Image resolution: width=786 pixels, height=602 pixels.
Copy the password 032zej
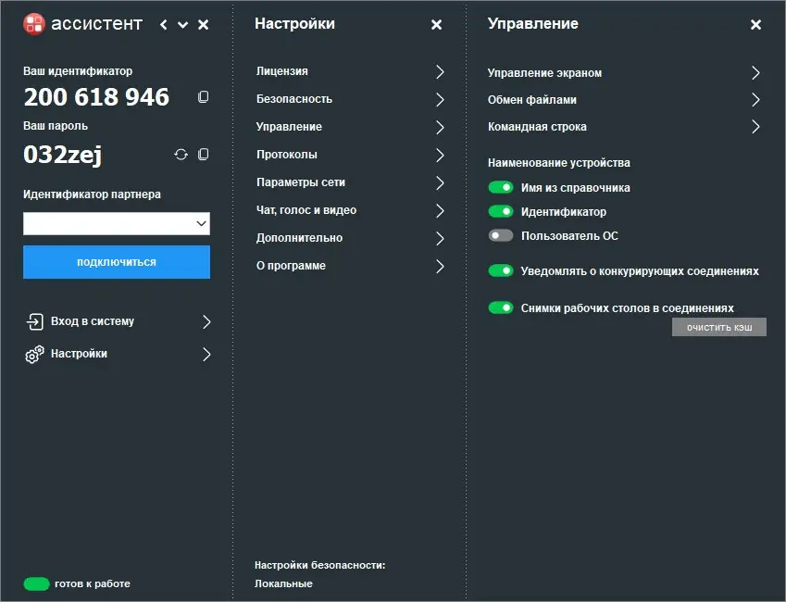click(203, 155)
